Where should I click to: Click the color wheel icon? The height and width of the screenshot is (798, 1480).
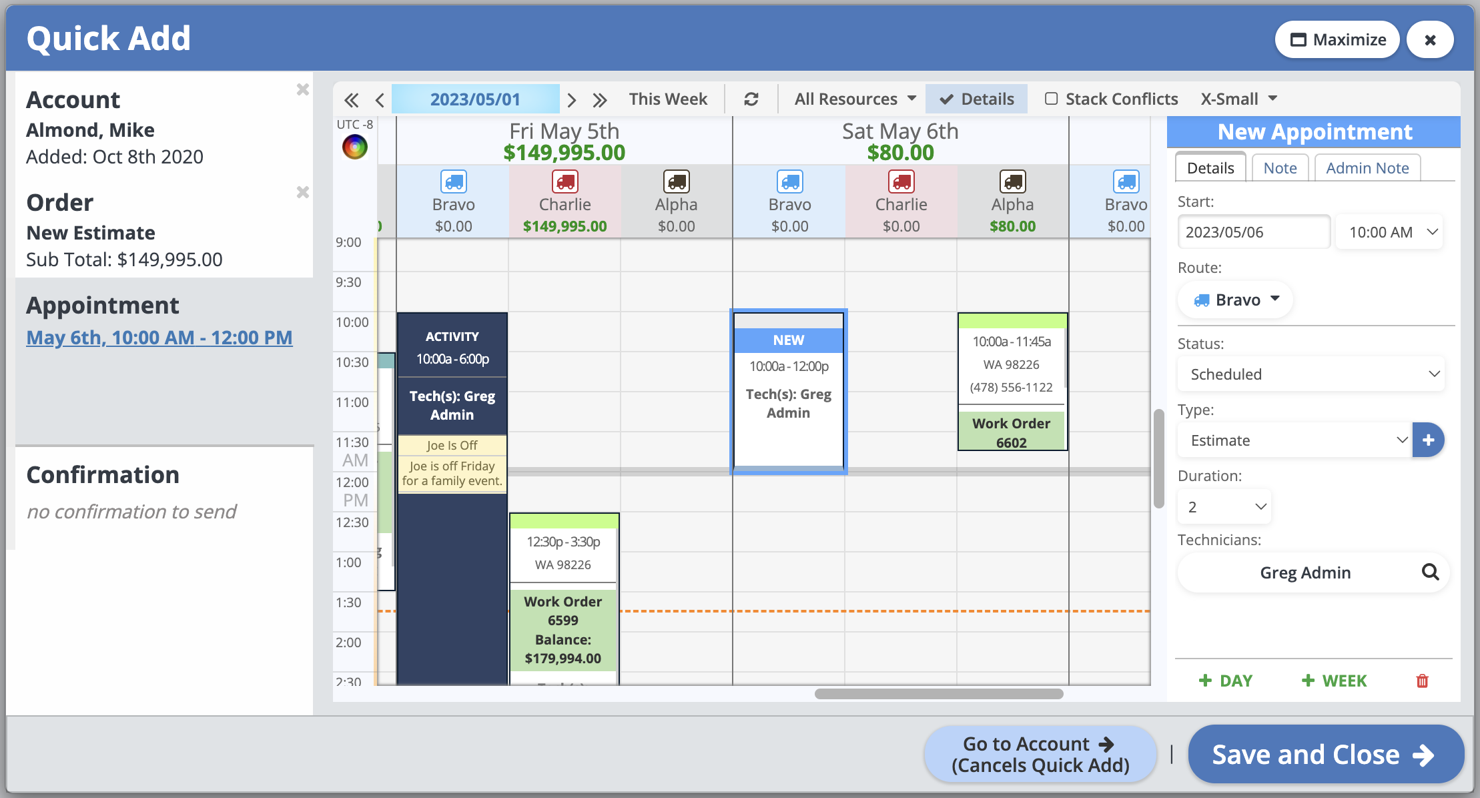tap(355, 147)
